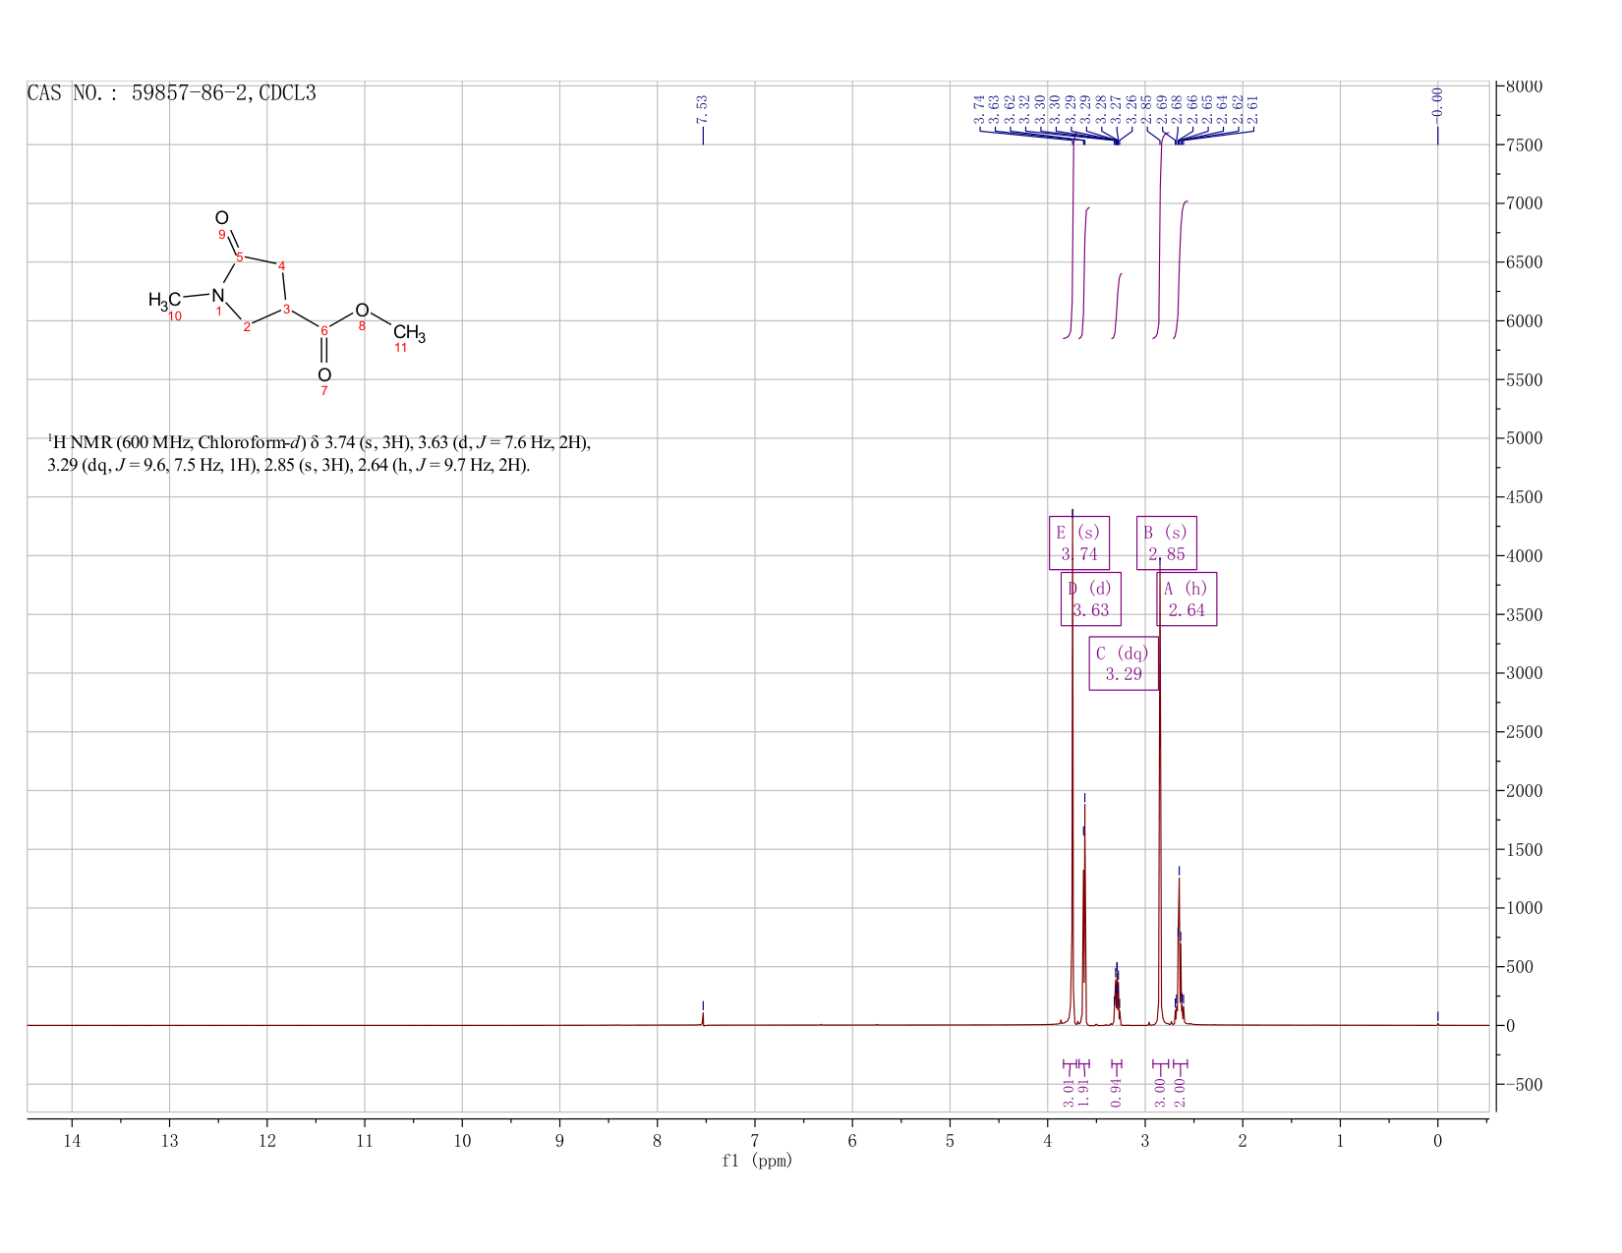
Task: Click the nitrogen atom N in structure
Action: coord(218,295)
